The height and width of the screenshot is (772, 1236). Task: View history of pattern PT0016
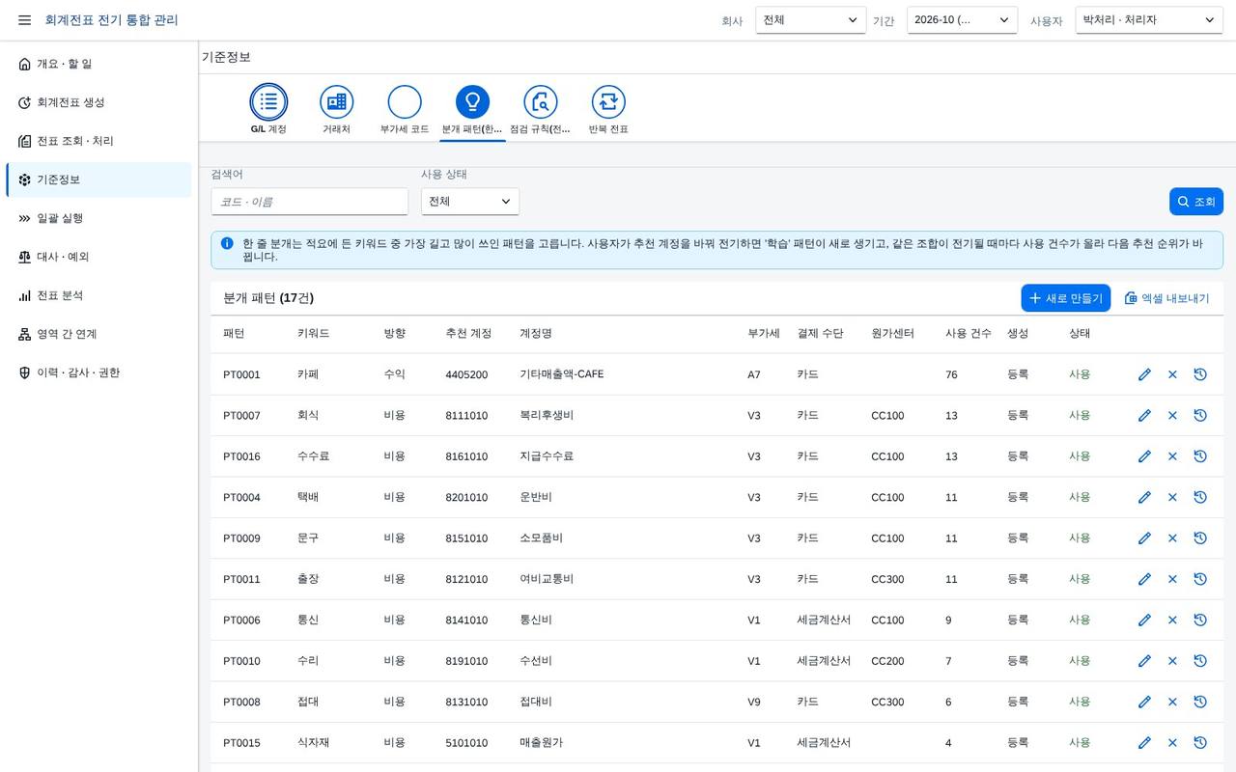(x=1200, y=456)
